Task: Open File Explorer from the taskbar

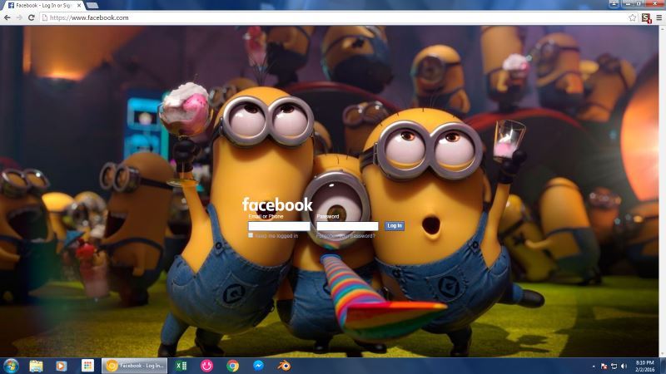Action: (x=36, y=366)
